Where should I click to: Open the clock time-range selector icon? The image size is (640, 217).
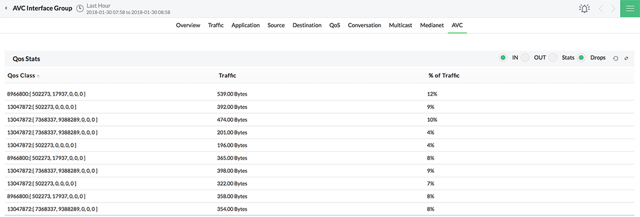click(80, 9)
